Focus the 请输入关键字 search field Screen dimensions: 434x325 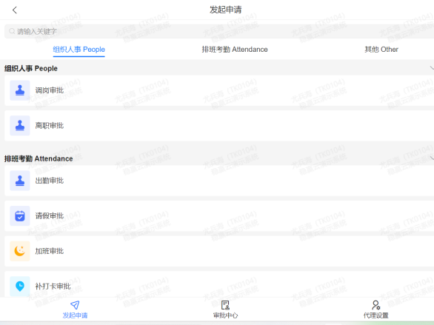219,31
